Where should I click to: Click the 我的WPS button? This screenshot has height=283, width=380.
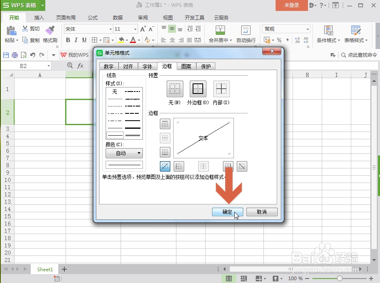click(74, 55)
